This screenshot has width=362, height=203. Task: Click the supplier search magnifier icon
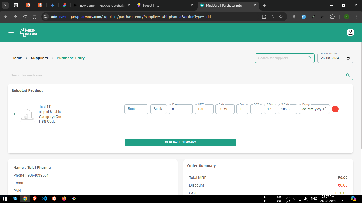point(309,58)
